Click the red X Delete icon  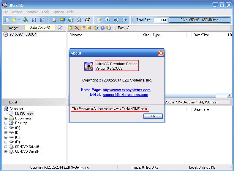77,28
